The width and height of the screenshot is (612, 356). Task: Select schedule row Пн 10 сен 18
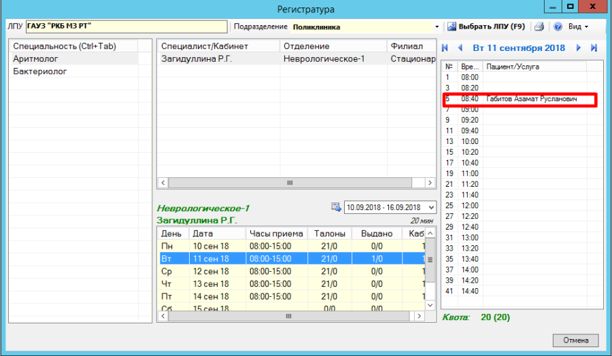[292, 246]
